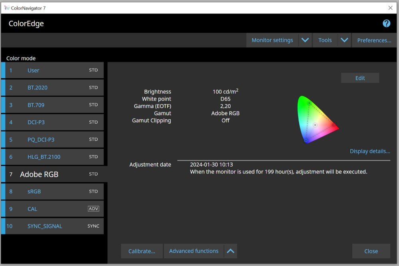Click the Gamut Clipping value Off
The image size is (399, 266).
pyautogui.click(x=225, y=120)
